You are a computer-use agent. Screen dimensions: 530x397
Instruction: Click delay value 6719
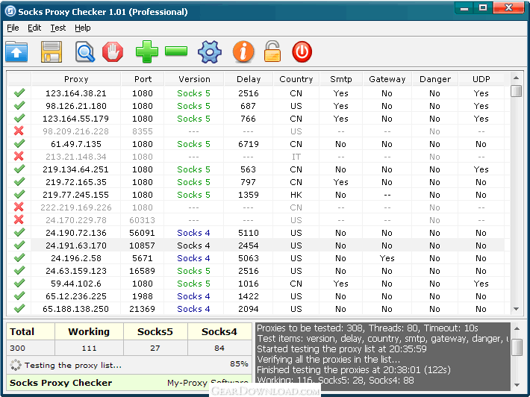point(249,144)
